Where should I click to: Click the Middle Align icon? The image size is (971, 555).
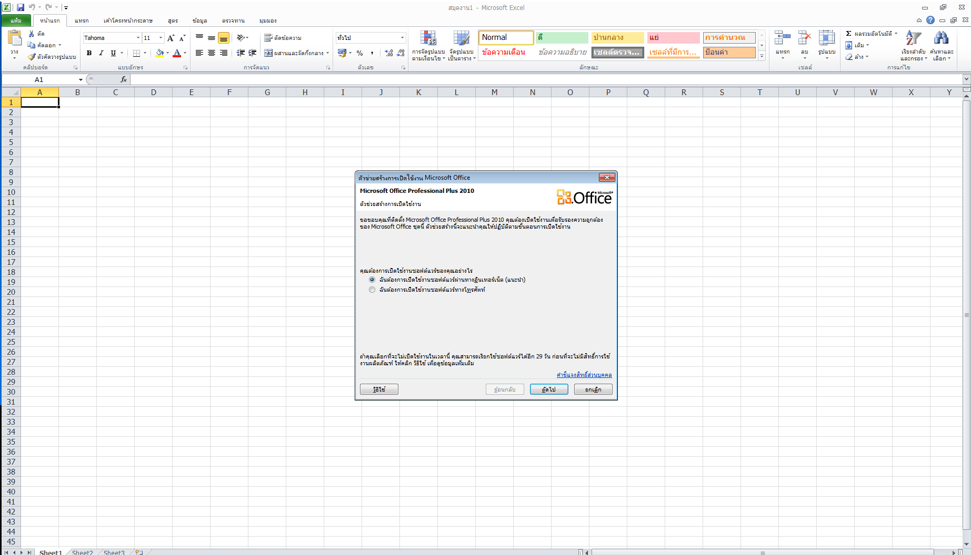click(212, 38)
